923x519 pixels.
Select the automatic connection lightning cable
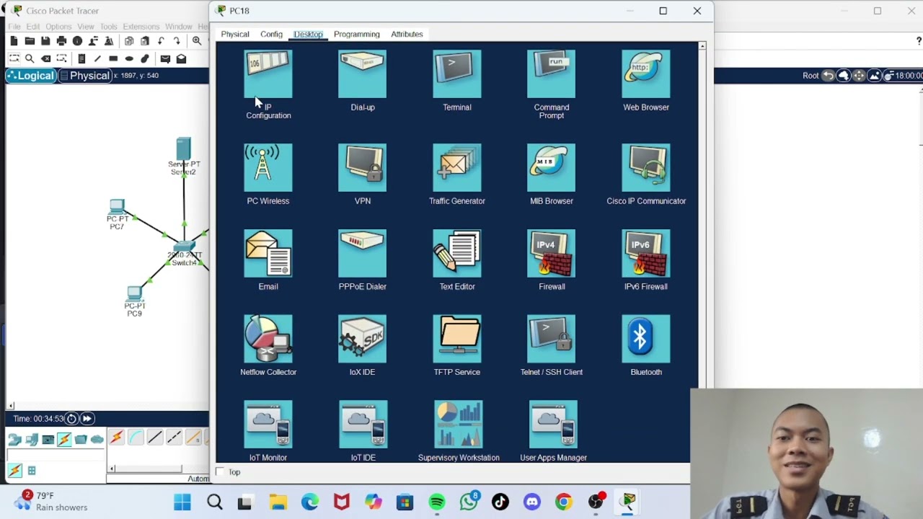pos(117,438)
